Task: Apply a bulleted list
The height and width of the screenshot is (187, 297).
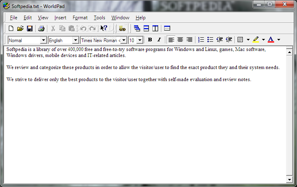Action: 210,40
